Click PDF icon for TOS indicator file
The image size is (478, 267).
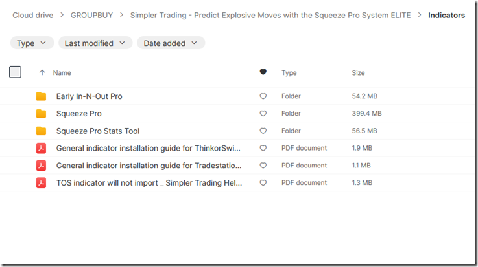(x=41, y=183)
